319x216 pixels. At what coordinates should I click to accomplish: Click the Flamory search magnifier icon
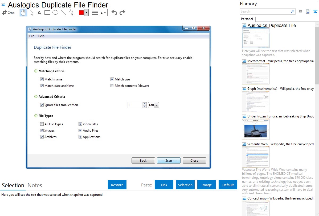pyautogui.click(x=293, y=11)
